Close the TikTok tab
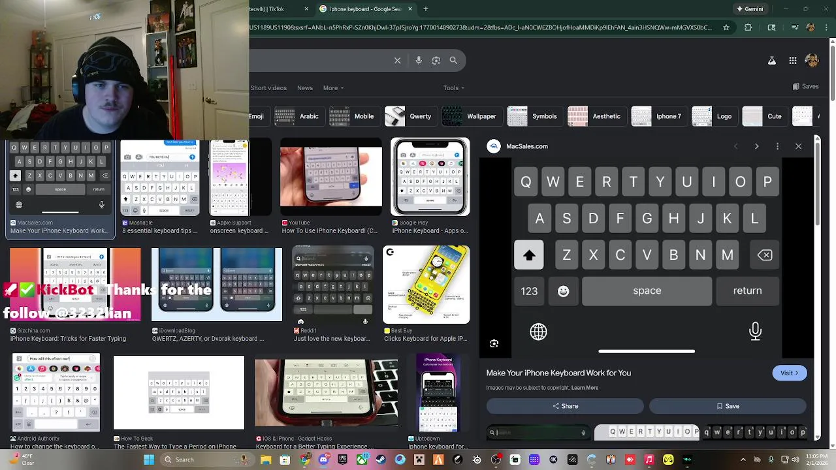836x470 pixels. (x=306, y=9)
